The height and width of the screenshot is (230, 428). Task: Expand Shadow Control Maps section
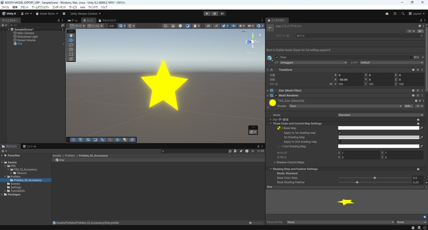(x=275, y=163)
